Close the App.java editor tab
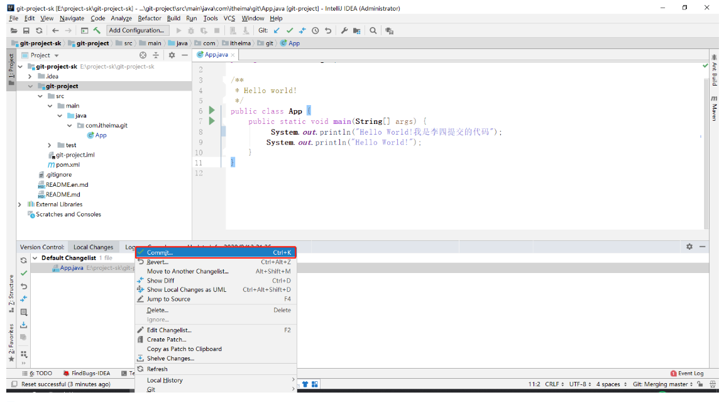The width and height of the screenshot is (724, 402). click(233, 55)
